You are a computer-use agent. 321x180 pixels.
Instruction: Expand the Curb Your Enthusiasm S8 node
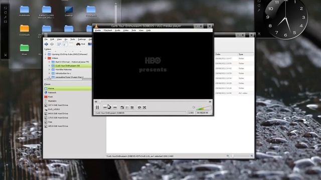[49, 65]
